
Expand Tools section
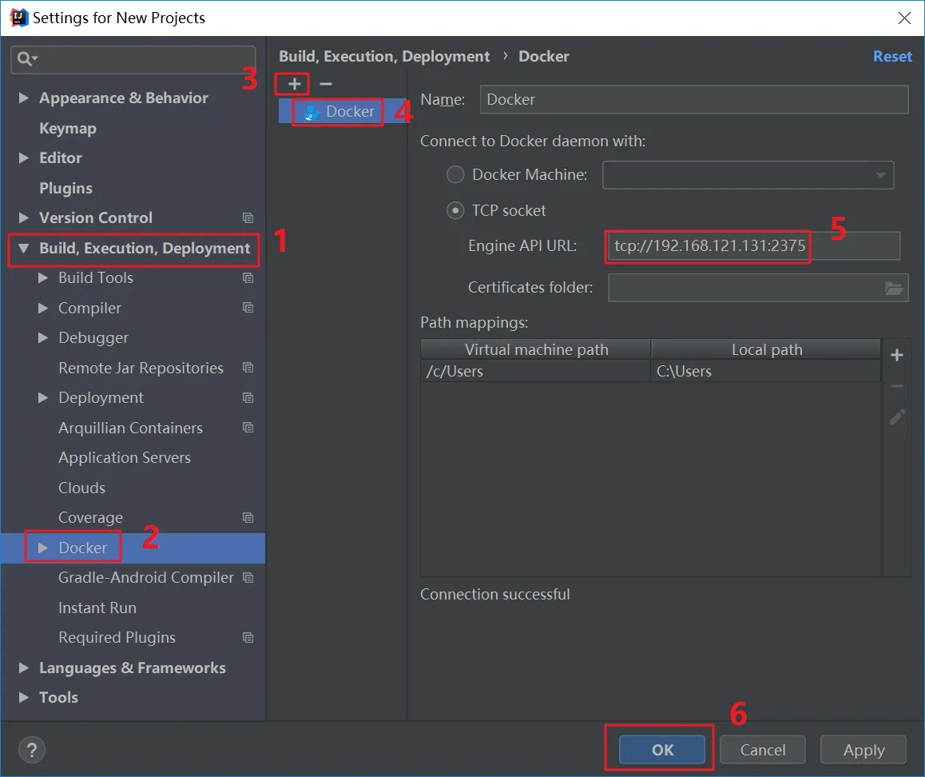24,697
